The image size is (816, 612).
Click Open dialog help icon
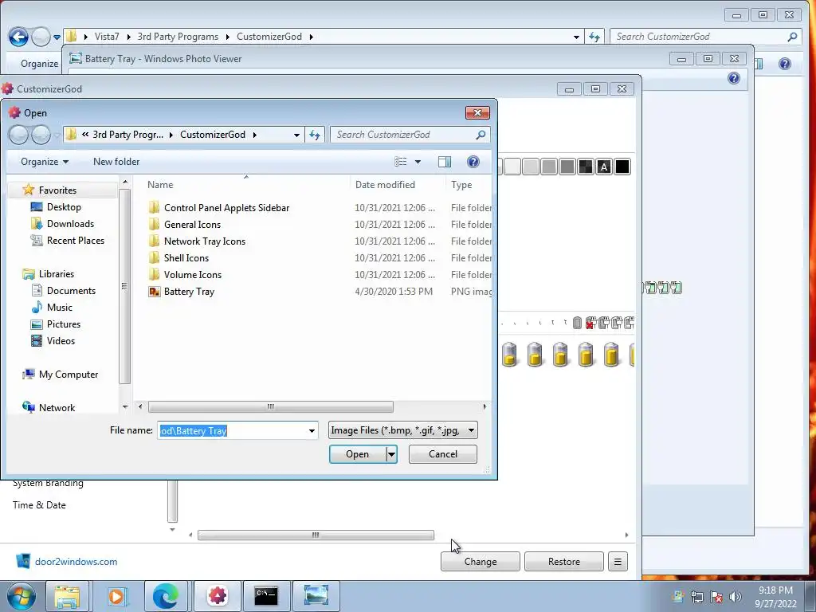click(x=473, y=162)
